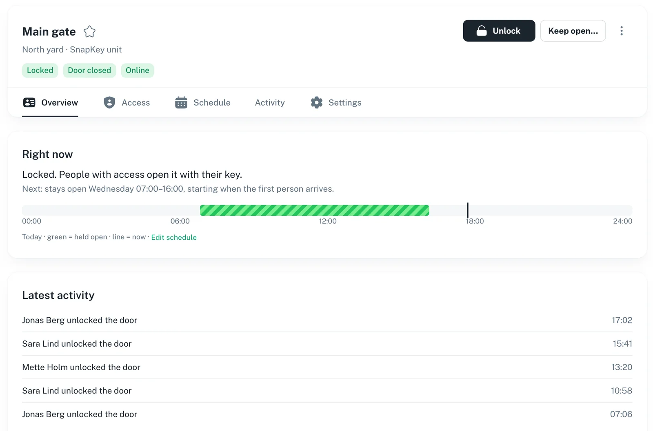Mark Main gate as favorite with star
The image size is (653, 431).
tap(89, 31)
